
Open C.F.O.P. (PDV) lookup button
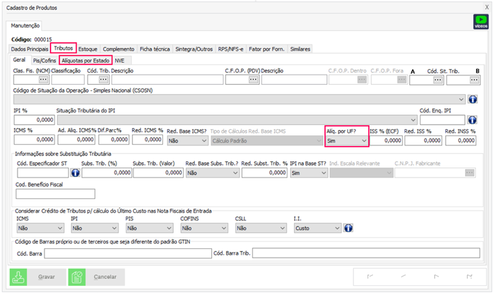click(x=254, y=79)
